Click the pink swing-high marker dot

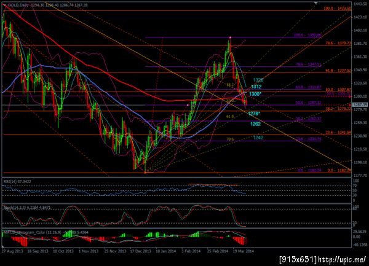(230, 37)
